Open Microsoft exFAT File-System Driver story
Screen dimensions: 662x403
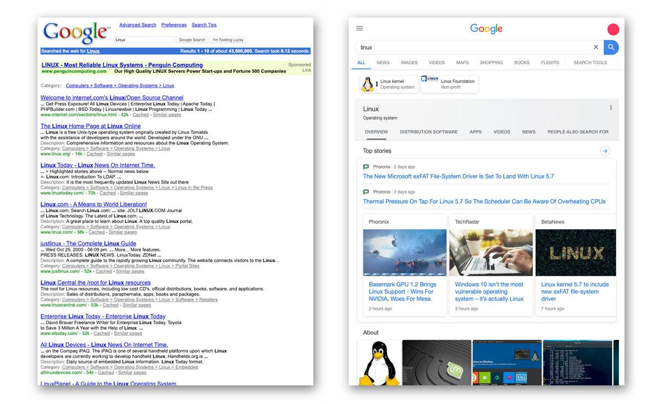pyautogui.click(x=458, y=176)
